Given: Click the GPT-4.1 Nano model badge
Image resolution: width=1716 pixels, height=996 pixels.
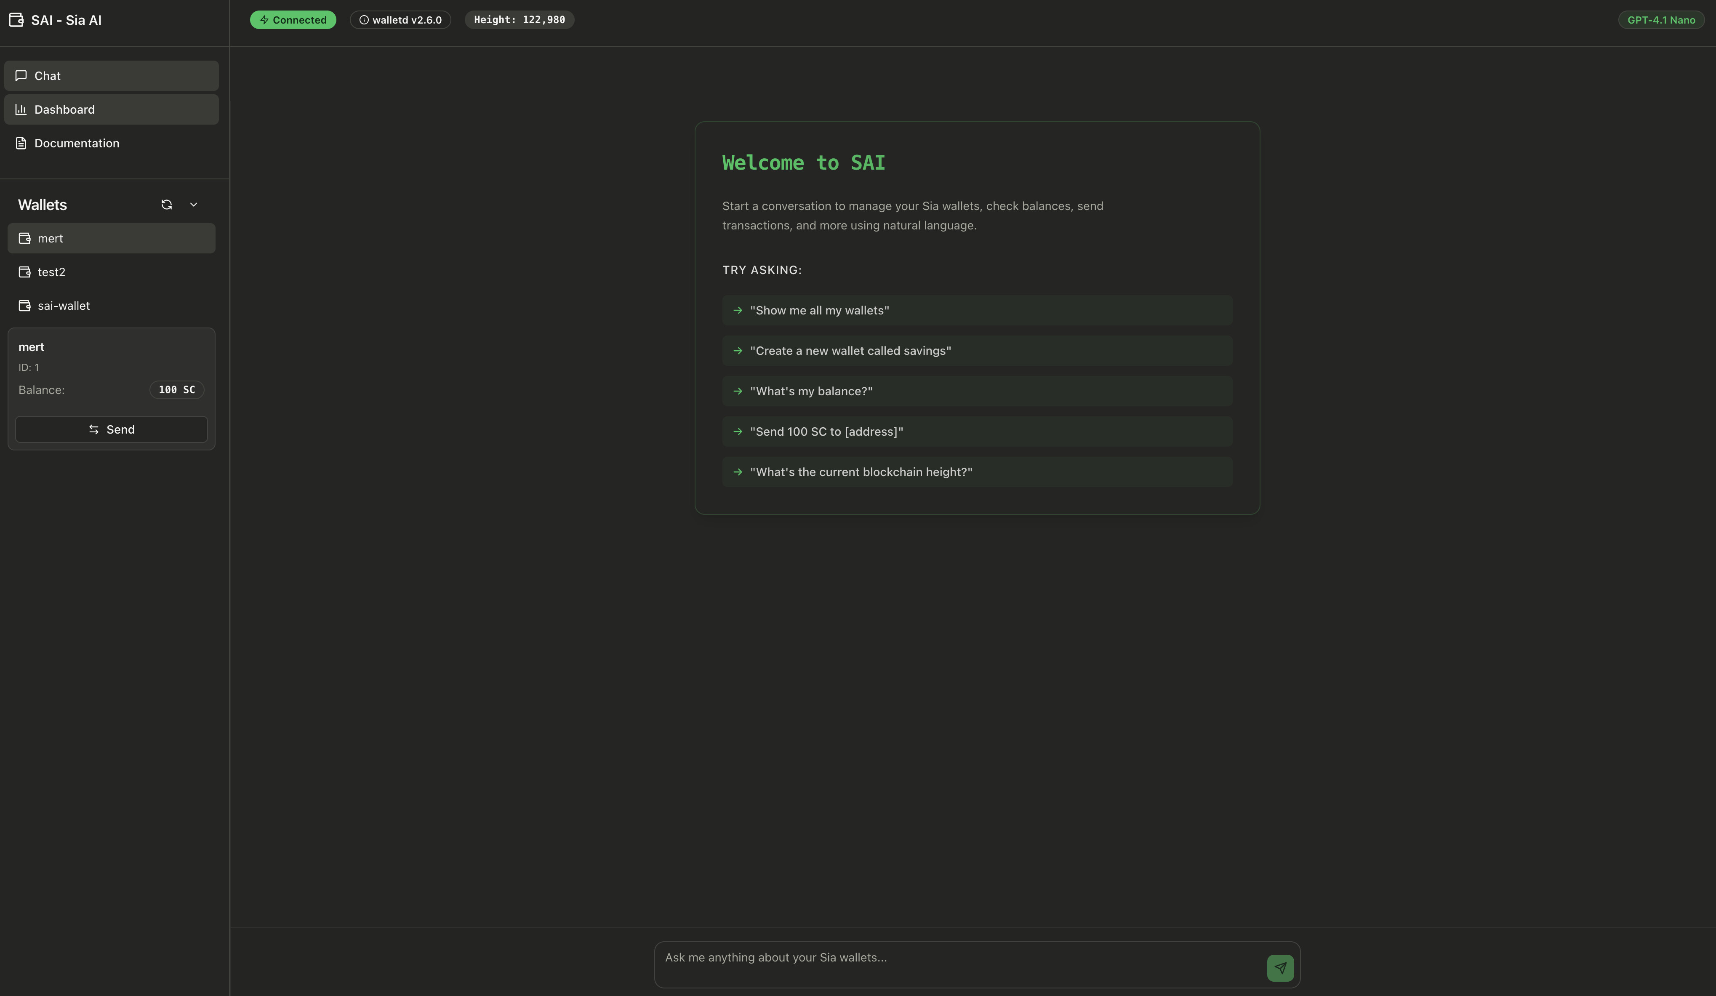Looking at the screenshot, I should click(1661, 20).
